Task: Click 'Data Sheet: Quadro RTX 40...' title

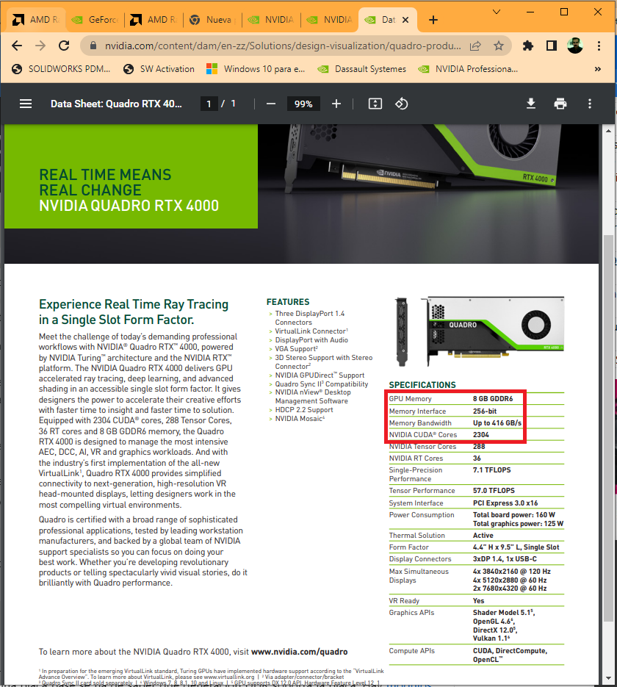Action: [116, 104]
